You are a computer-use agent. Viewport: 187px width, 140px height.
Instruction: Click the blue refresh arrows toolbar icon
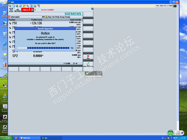[21, 6]
